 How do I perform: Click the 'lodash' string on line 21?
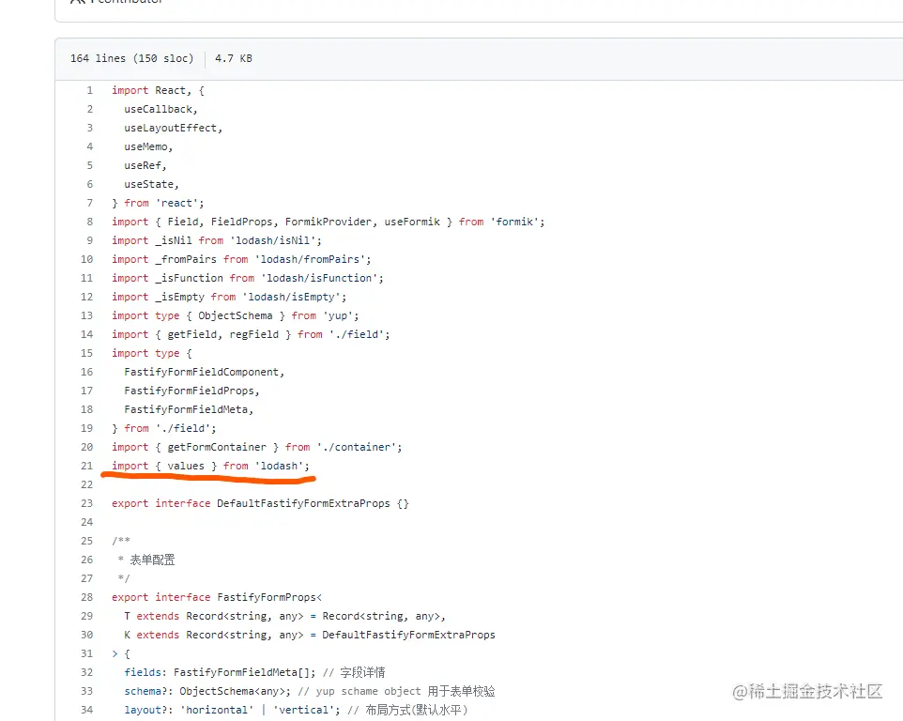[280, 466]
